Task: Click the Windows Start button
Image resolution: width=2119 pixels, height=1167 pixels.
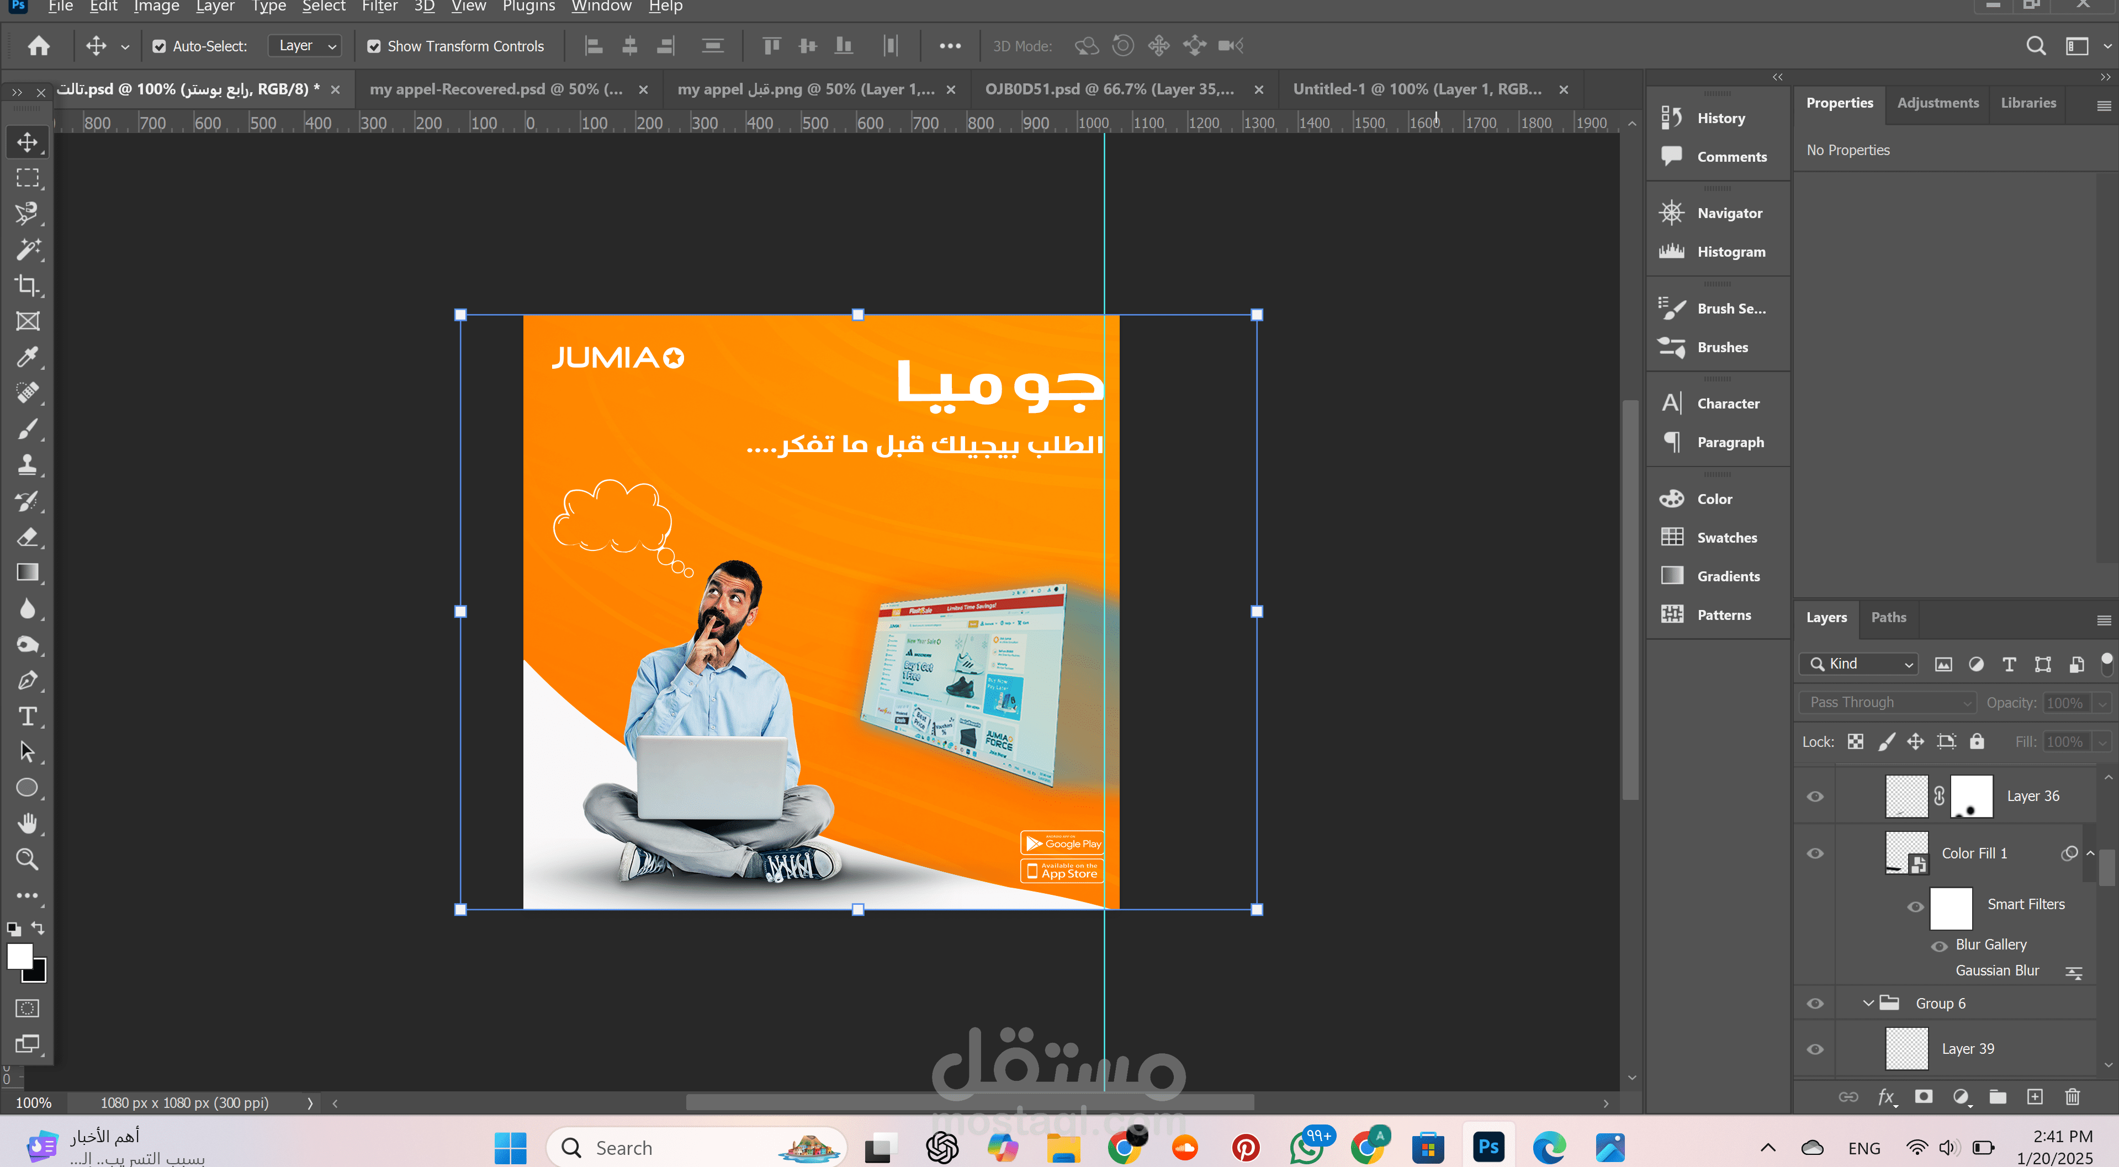Action: (510, 1147)
